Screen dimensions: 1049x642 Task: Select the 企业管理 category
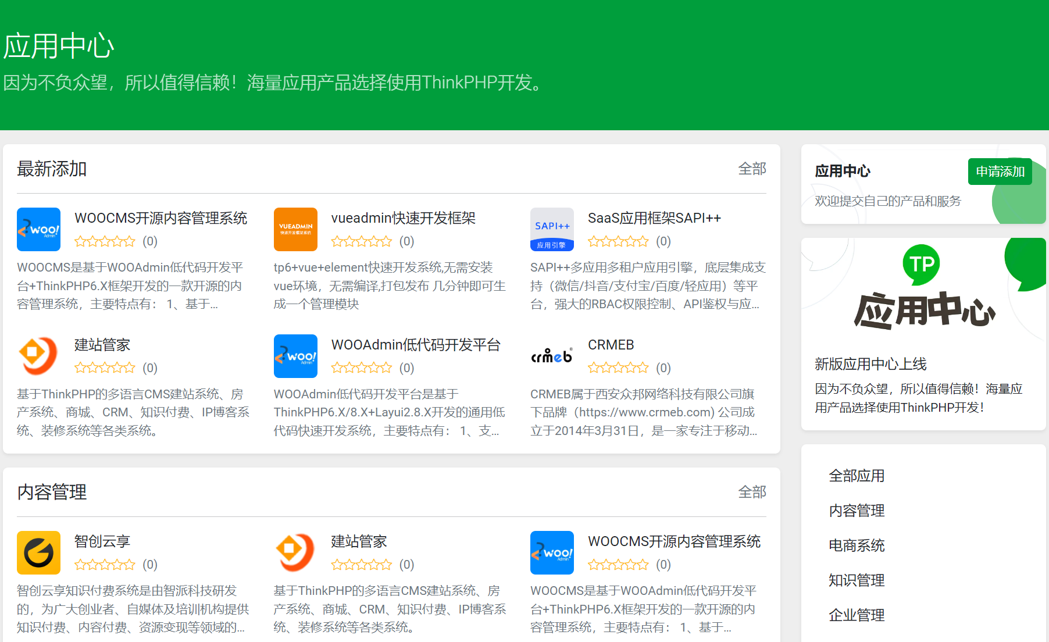point(857,615)
